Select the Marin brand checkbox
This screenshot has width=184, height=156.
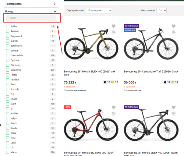8,152
